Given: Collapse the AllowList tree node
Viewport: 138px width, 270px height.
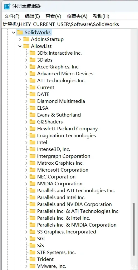Looking at the screenshot, I should click(20, 46).
